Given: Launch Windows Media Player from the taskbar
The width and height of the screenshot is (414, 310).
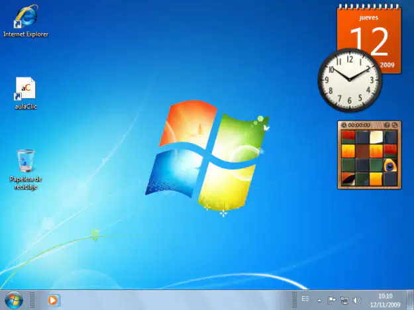Looking at the screenshot, I should pyautogui.click(x=54, y=301).
